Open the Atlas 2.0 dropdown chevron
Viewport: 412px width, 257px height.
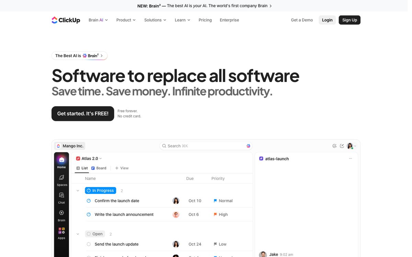[x=101, y=159]
